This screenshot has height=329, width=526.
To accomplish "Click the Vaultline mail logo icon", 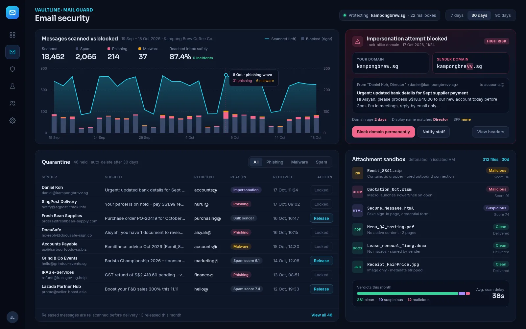I will (x=12, y=13).
